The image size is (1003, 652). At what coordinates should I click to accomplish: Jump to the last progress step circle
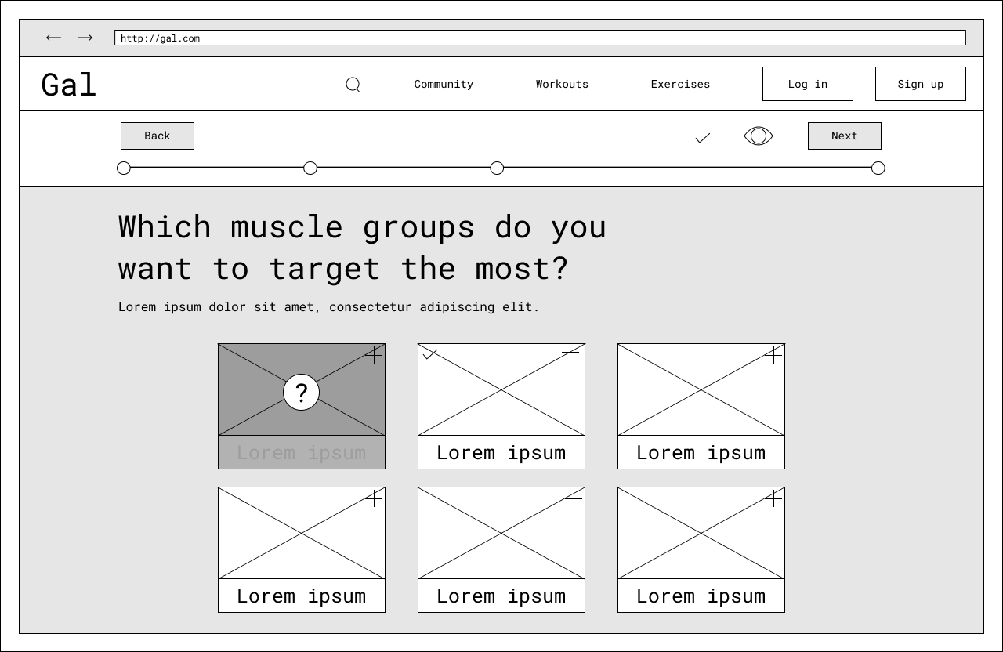pos(878,168)
